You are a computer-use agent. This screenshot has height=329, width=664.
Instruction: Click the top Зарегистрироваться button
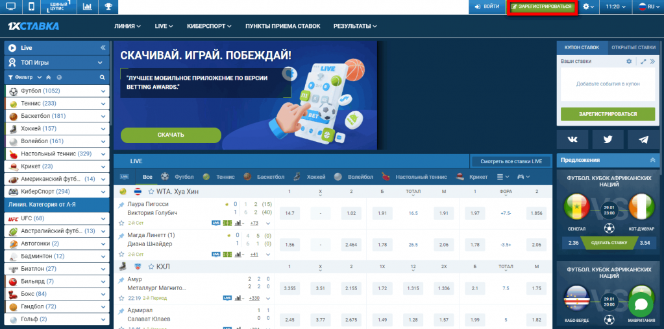(x=541, y=6)
